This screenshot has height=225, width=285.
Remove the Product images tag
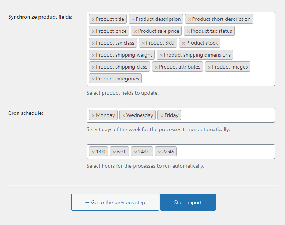(209, 67)
